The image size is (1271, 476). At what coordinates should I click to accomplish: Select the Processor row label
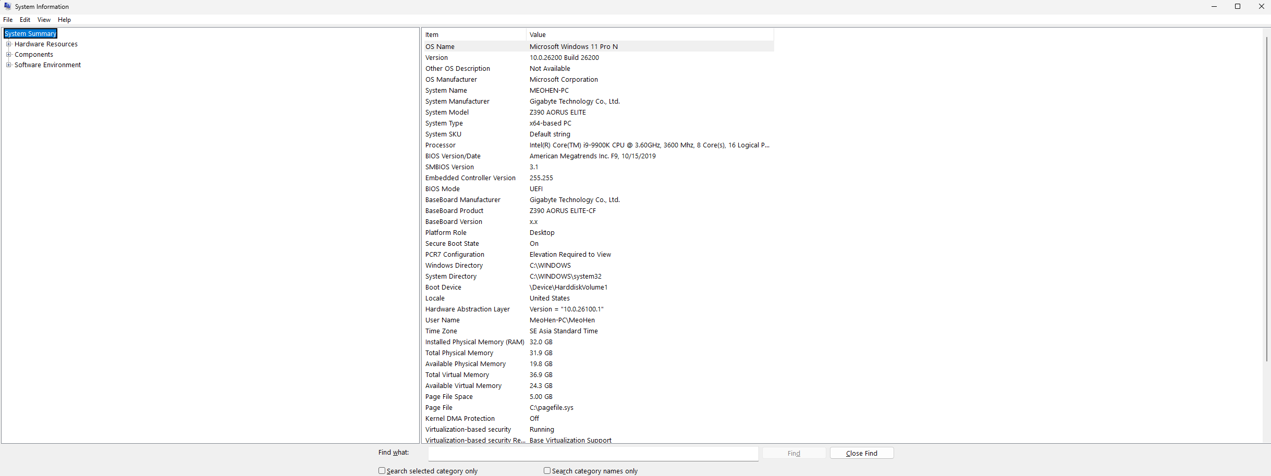point(440,145)
